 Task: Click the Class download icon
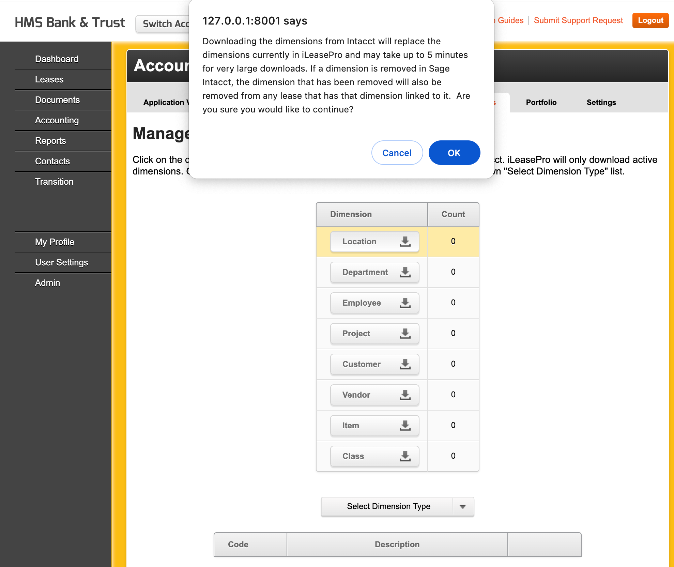coord(405,456)
